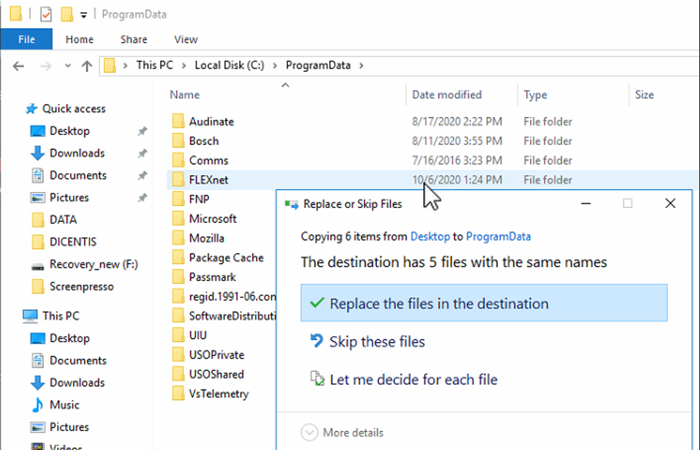Open the File menu tab
The width and height of the screenshot is (700, 450).
pos(26,39)
